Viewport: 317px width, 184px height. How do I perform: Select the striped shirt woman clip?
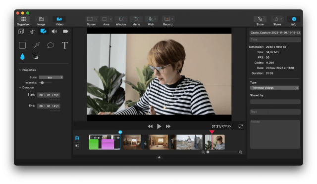215,142
